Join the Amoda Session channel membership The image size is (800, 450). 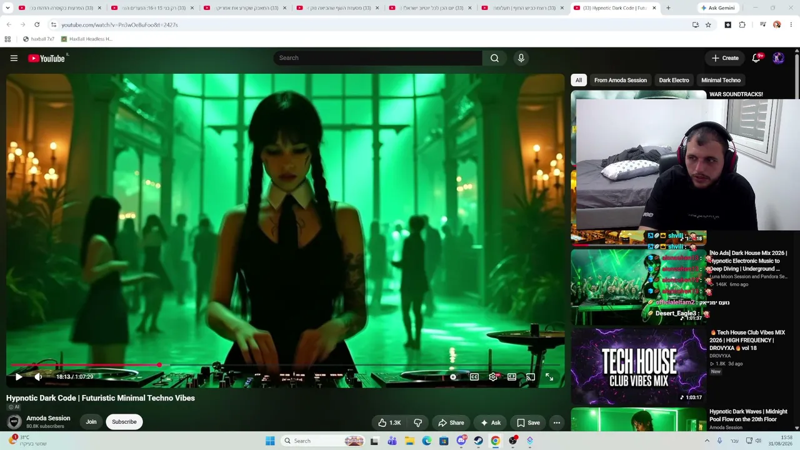tap(91, 422)
